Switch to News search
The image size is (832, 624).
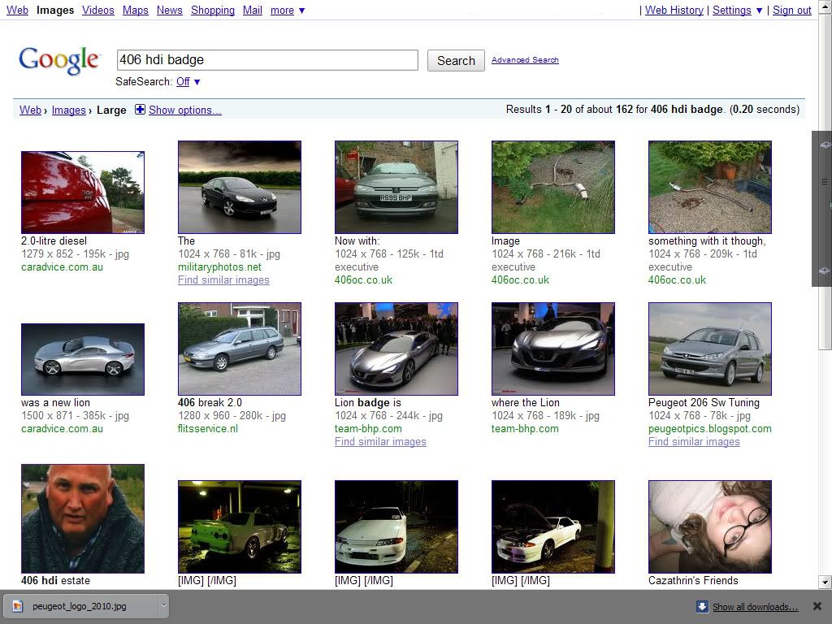pyautogui.click(x=169, y=10)
